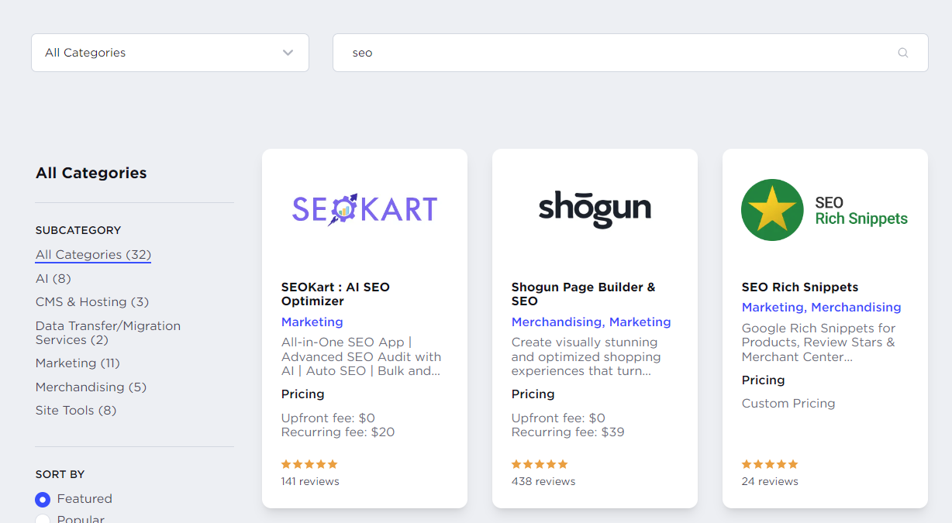Click Google Rich Snippets description text
The height and width of the screenshot is (523, 952).
[819, 342]
